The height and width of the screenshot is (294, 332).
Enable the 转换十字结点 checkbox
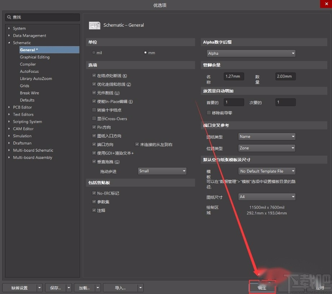(x=94, y=110)
